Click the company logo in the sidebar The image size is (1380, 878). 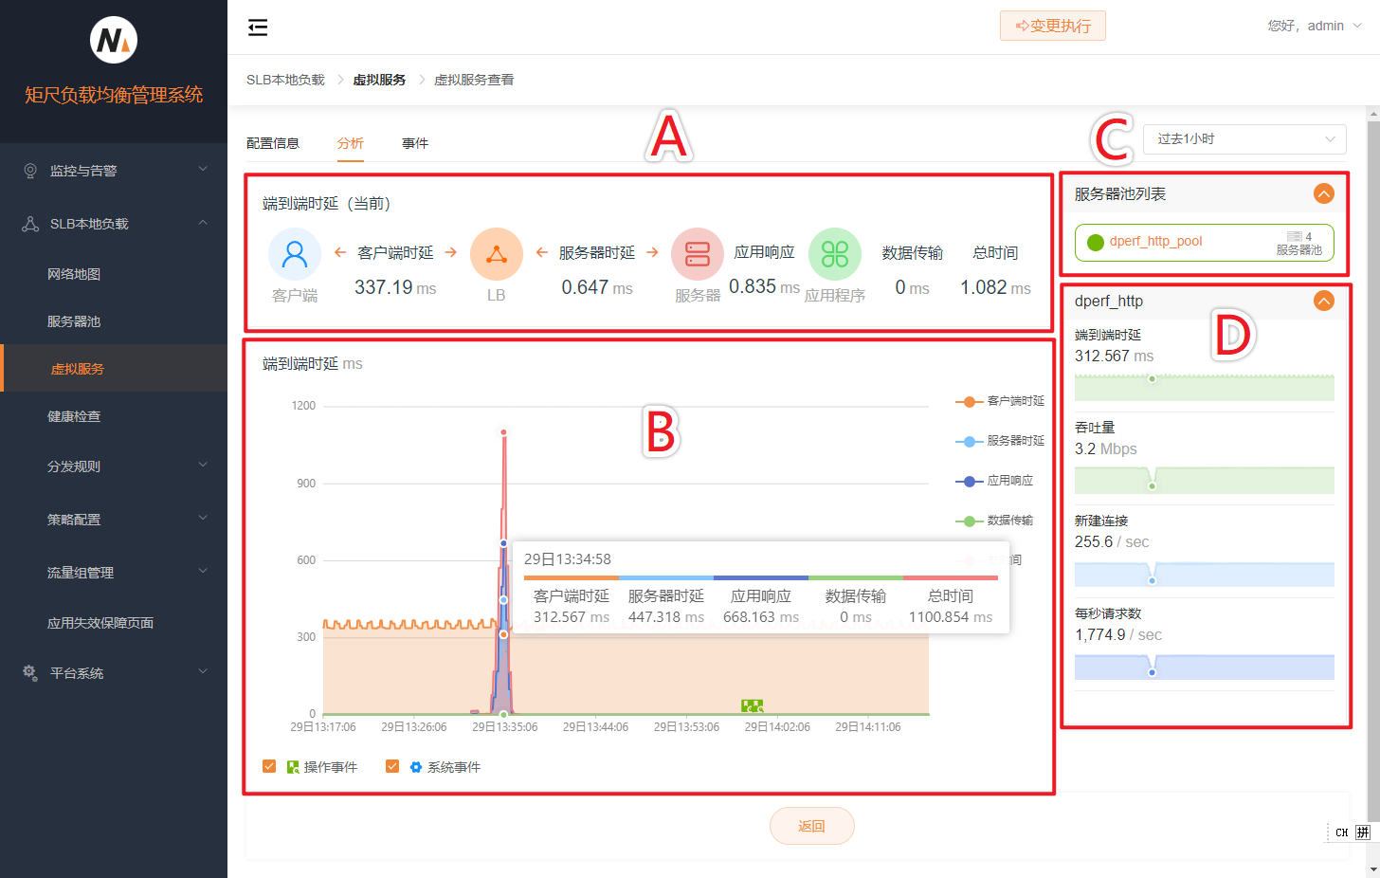[x=114, y=41]
